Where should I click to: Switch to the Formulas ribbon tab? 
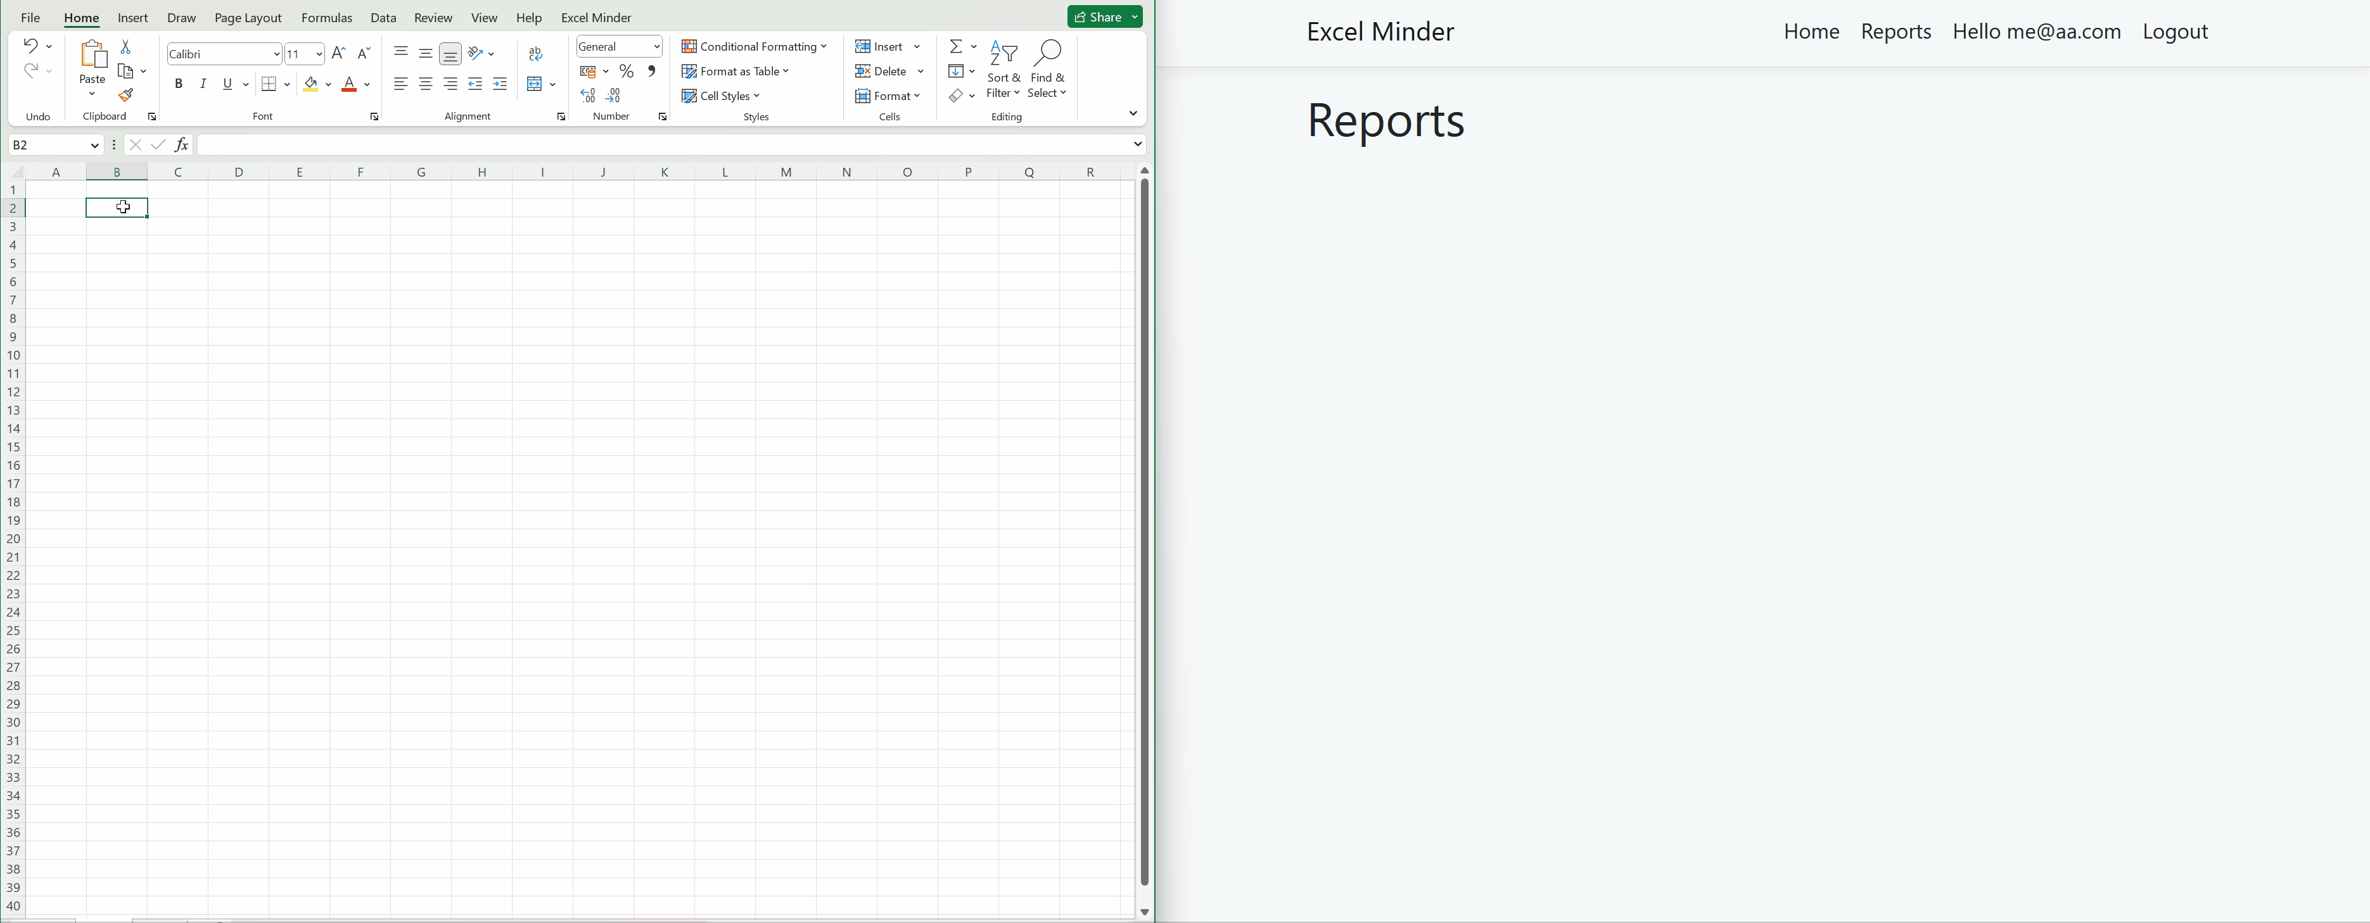pyautogui.click(x=327, y=18)
